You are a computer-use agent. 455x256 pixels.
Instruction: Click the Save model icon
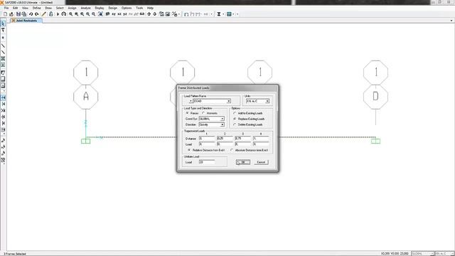point(18,14)
